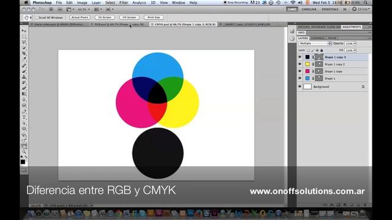The width and height of the screenshot is (392, 220).
Task: Open the Filter menu
Action: click(124, 2)
